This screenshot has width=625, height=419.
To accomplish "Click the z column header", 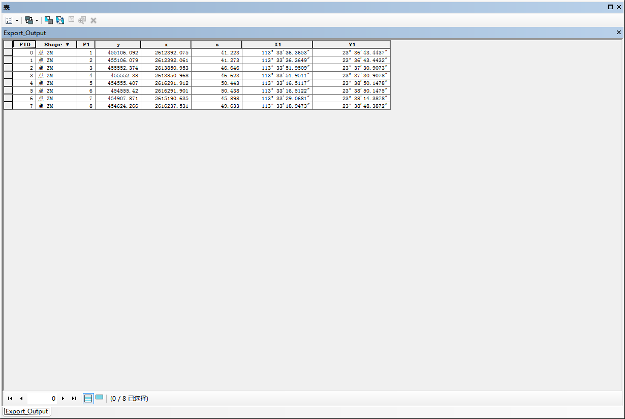I will coord(216,45).
